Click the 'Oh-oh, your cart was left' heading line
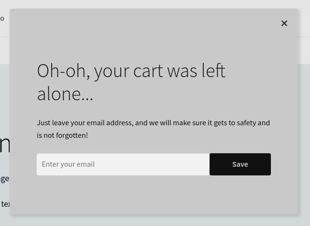The height and width of the screenshot is (226, 310). click(x=131, y=71)
